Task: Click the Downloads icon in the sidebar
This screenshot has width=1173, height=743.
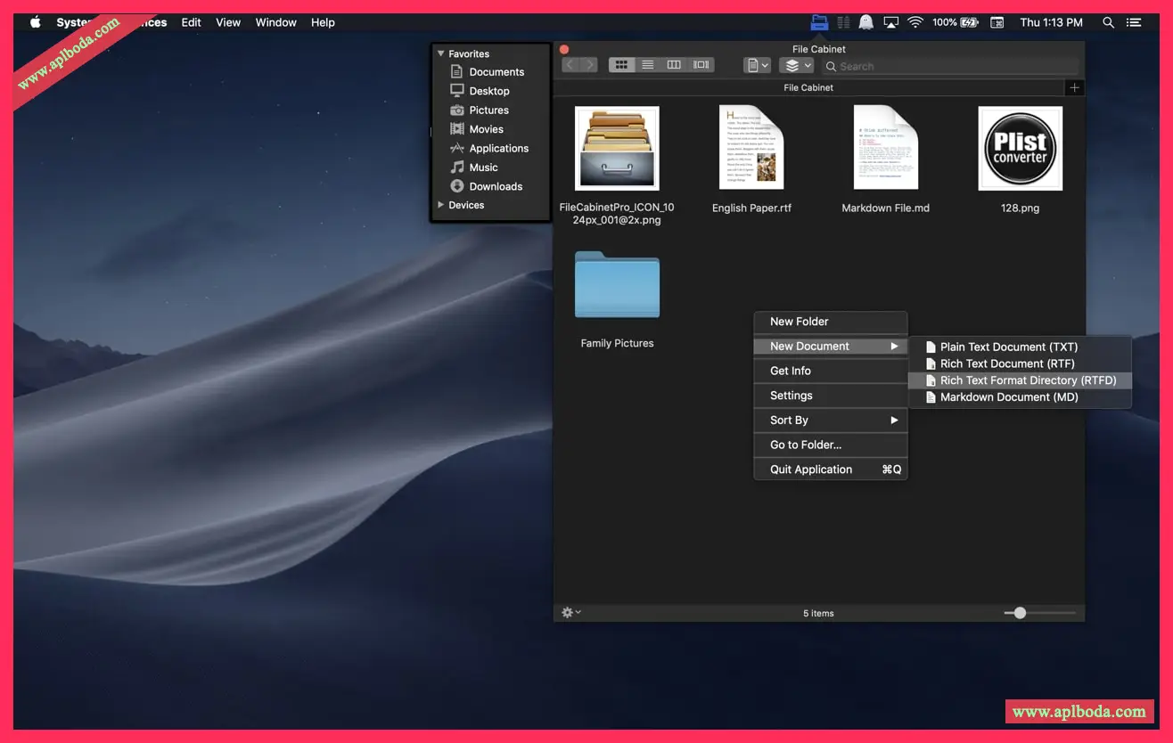Action: (457, 186)
